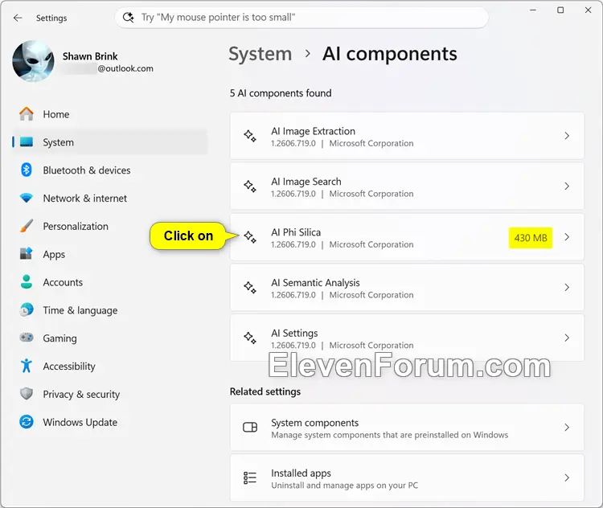Click 'Related settings' heading
The image size is (603, 508).
click(x=265, y=391)
